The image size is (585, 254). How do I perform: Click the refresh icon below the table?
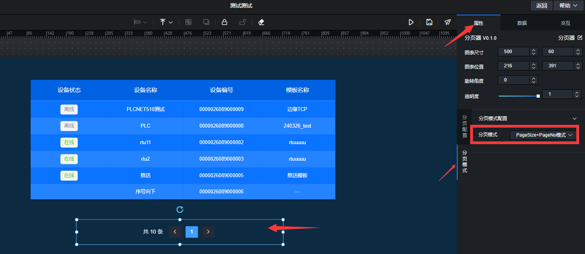tap(180, 210)
